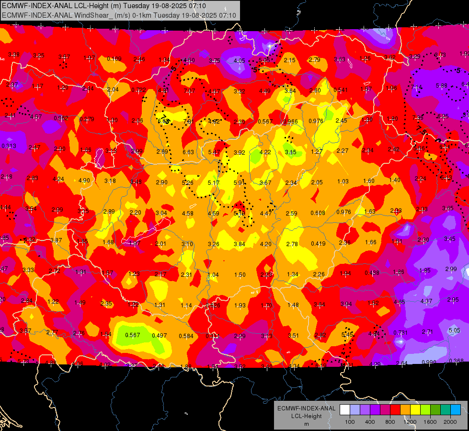
Task: Click the wind shear value 5.26
Action: point(187,182)
